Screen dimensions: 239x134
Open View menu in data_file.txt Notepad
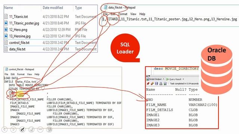133,14
